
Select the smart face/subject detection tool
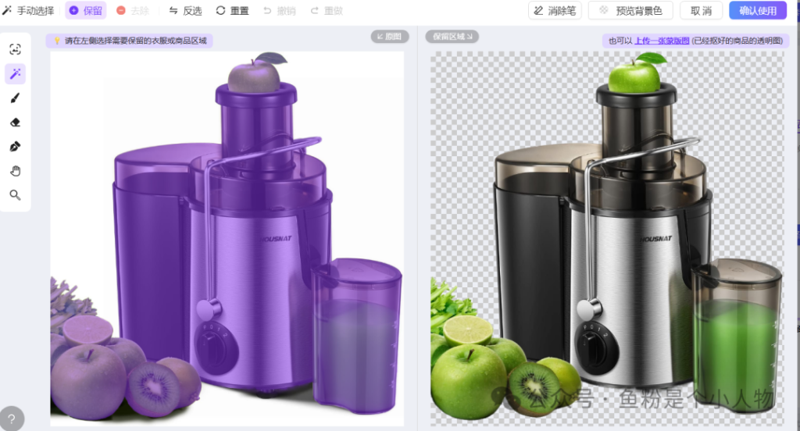15,49
